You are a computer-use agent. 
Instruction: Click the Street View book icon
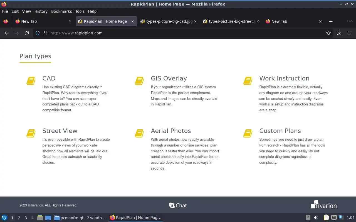coord(31,133)
